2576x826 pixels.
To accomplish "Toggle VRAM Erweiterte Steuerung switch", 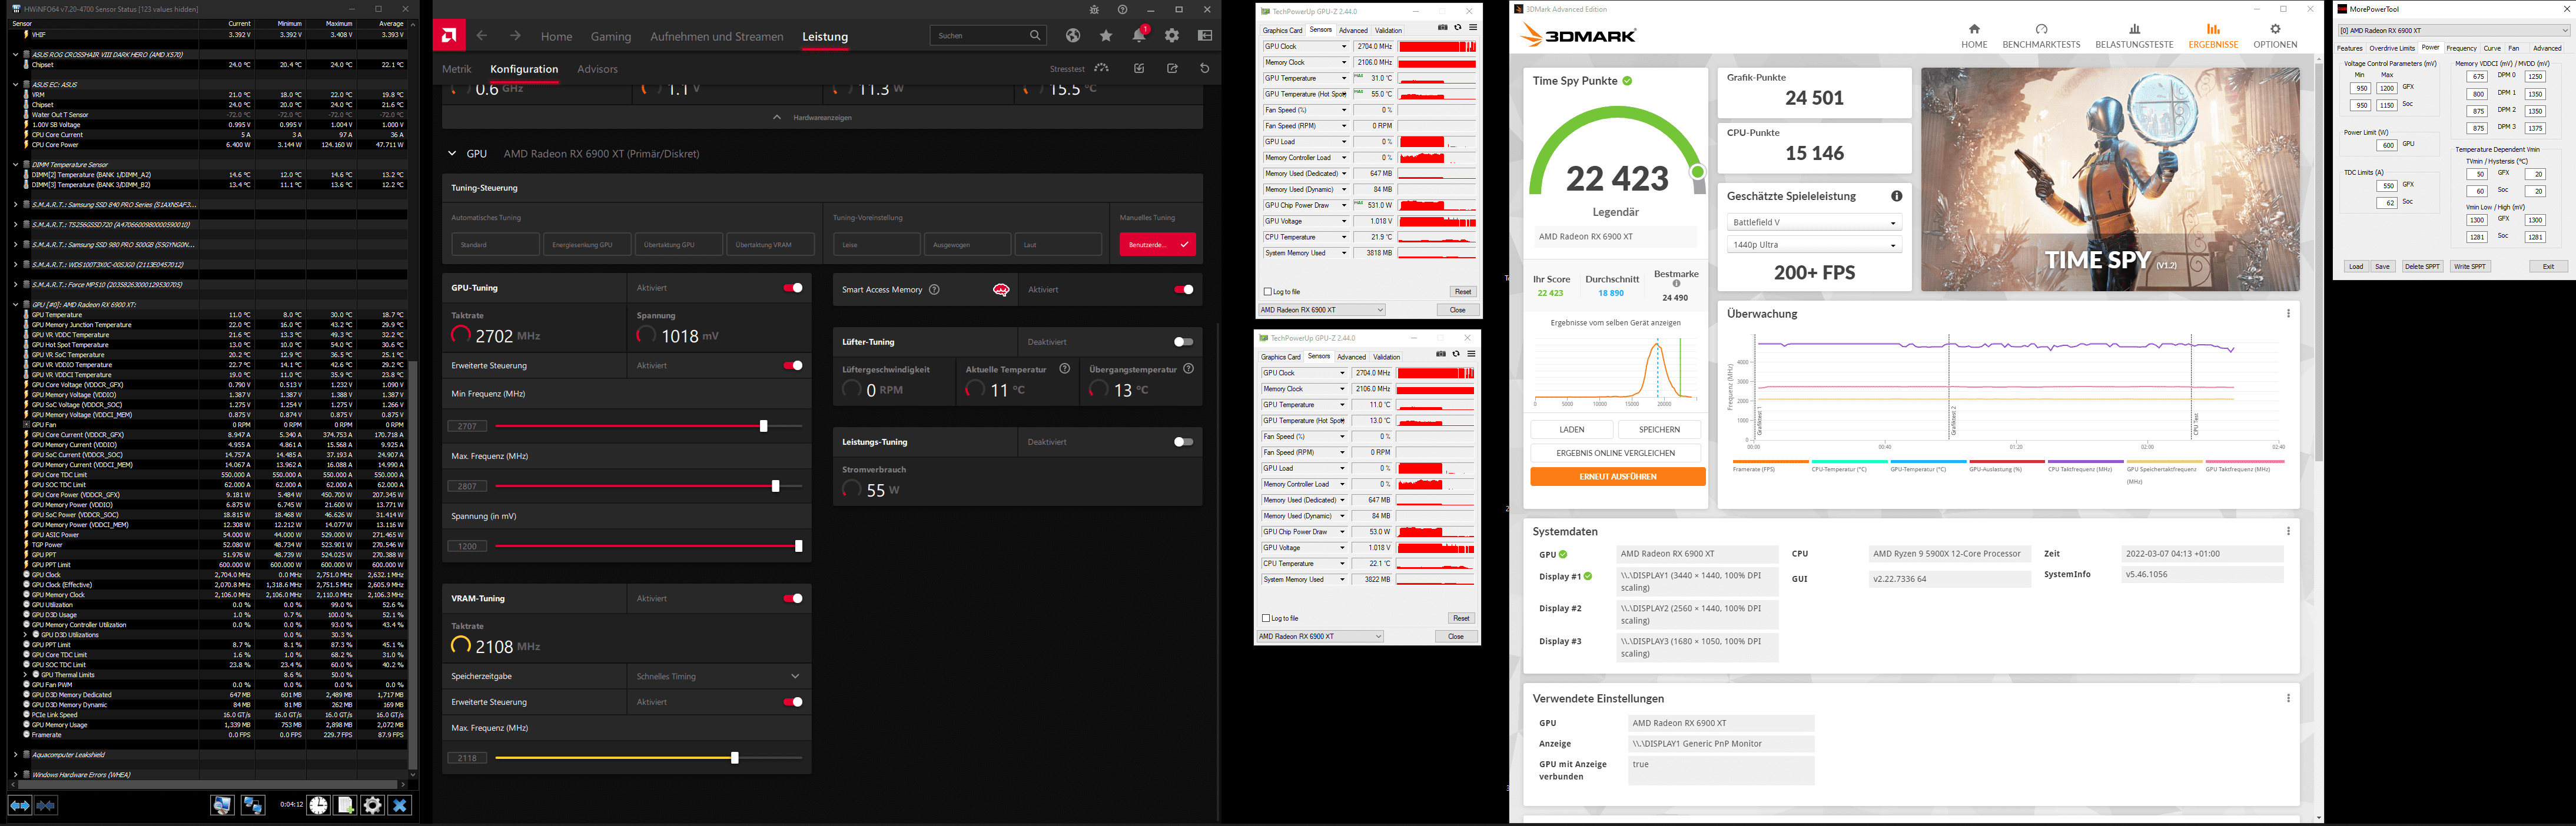I will (793, 702).
